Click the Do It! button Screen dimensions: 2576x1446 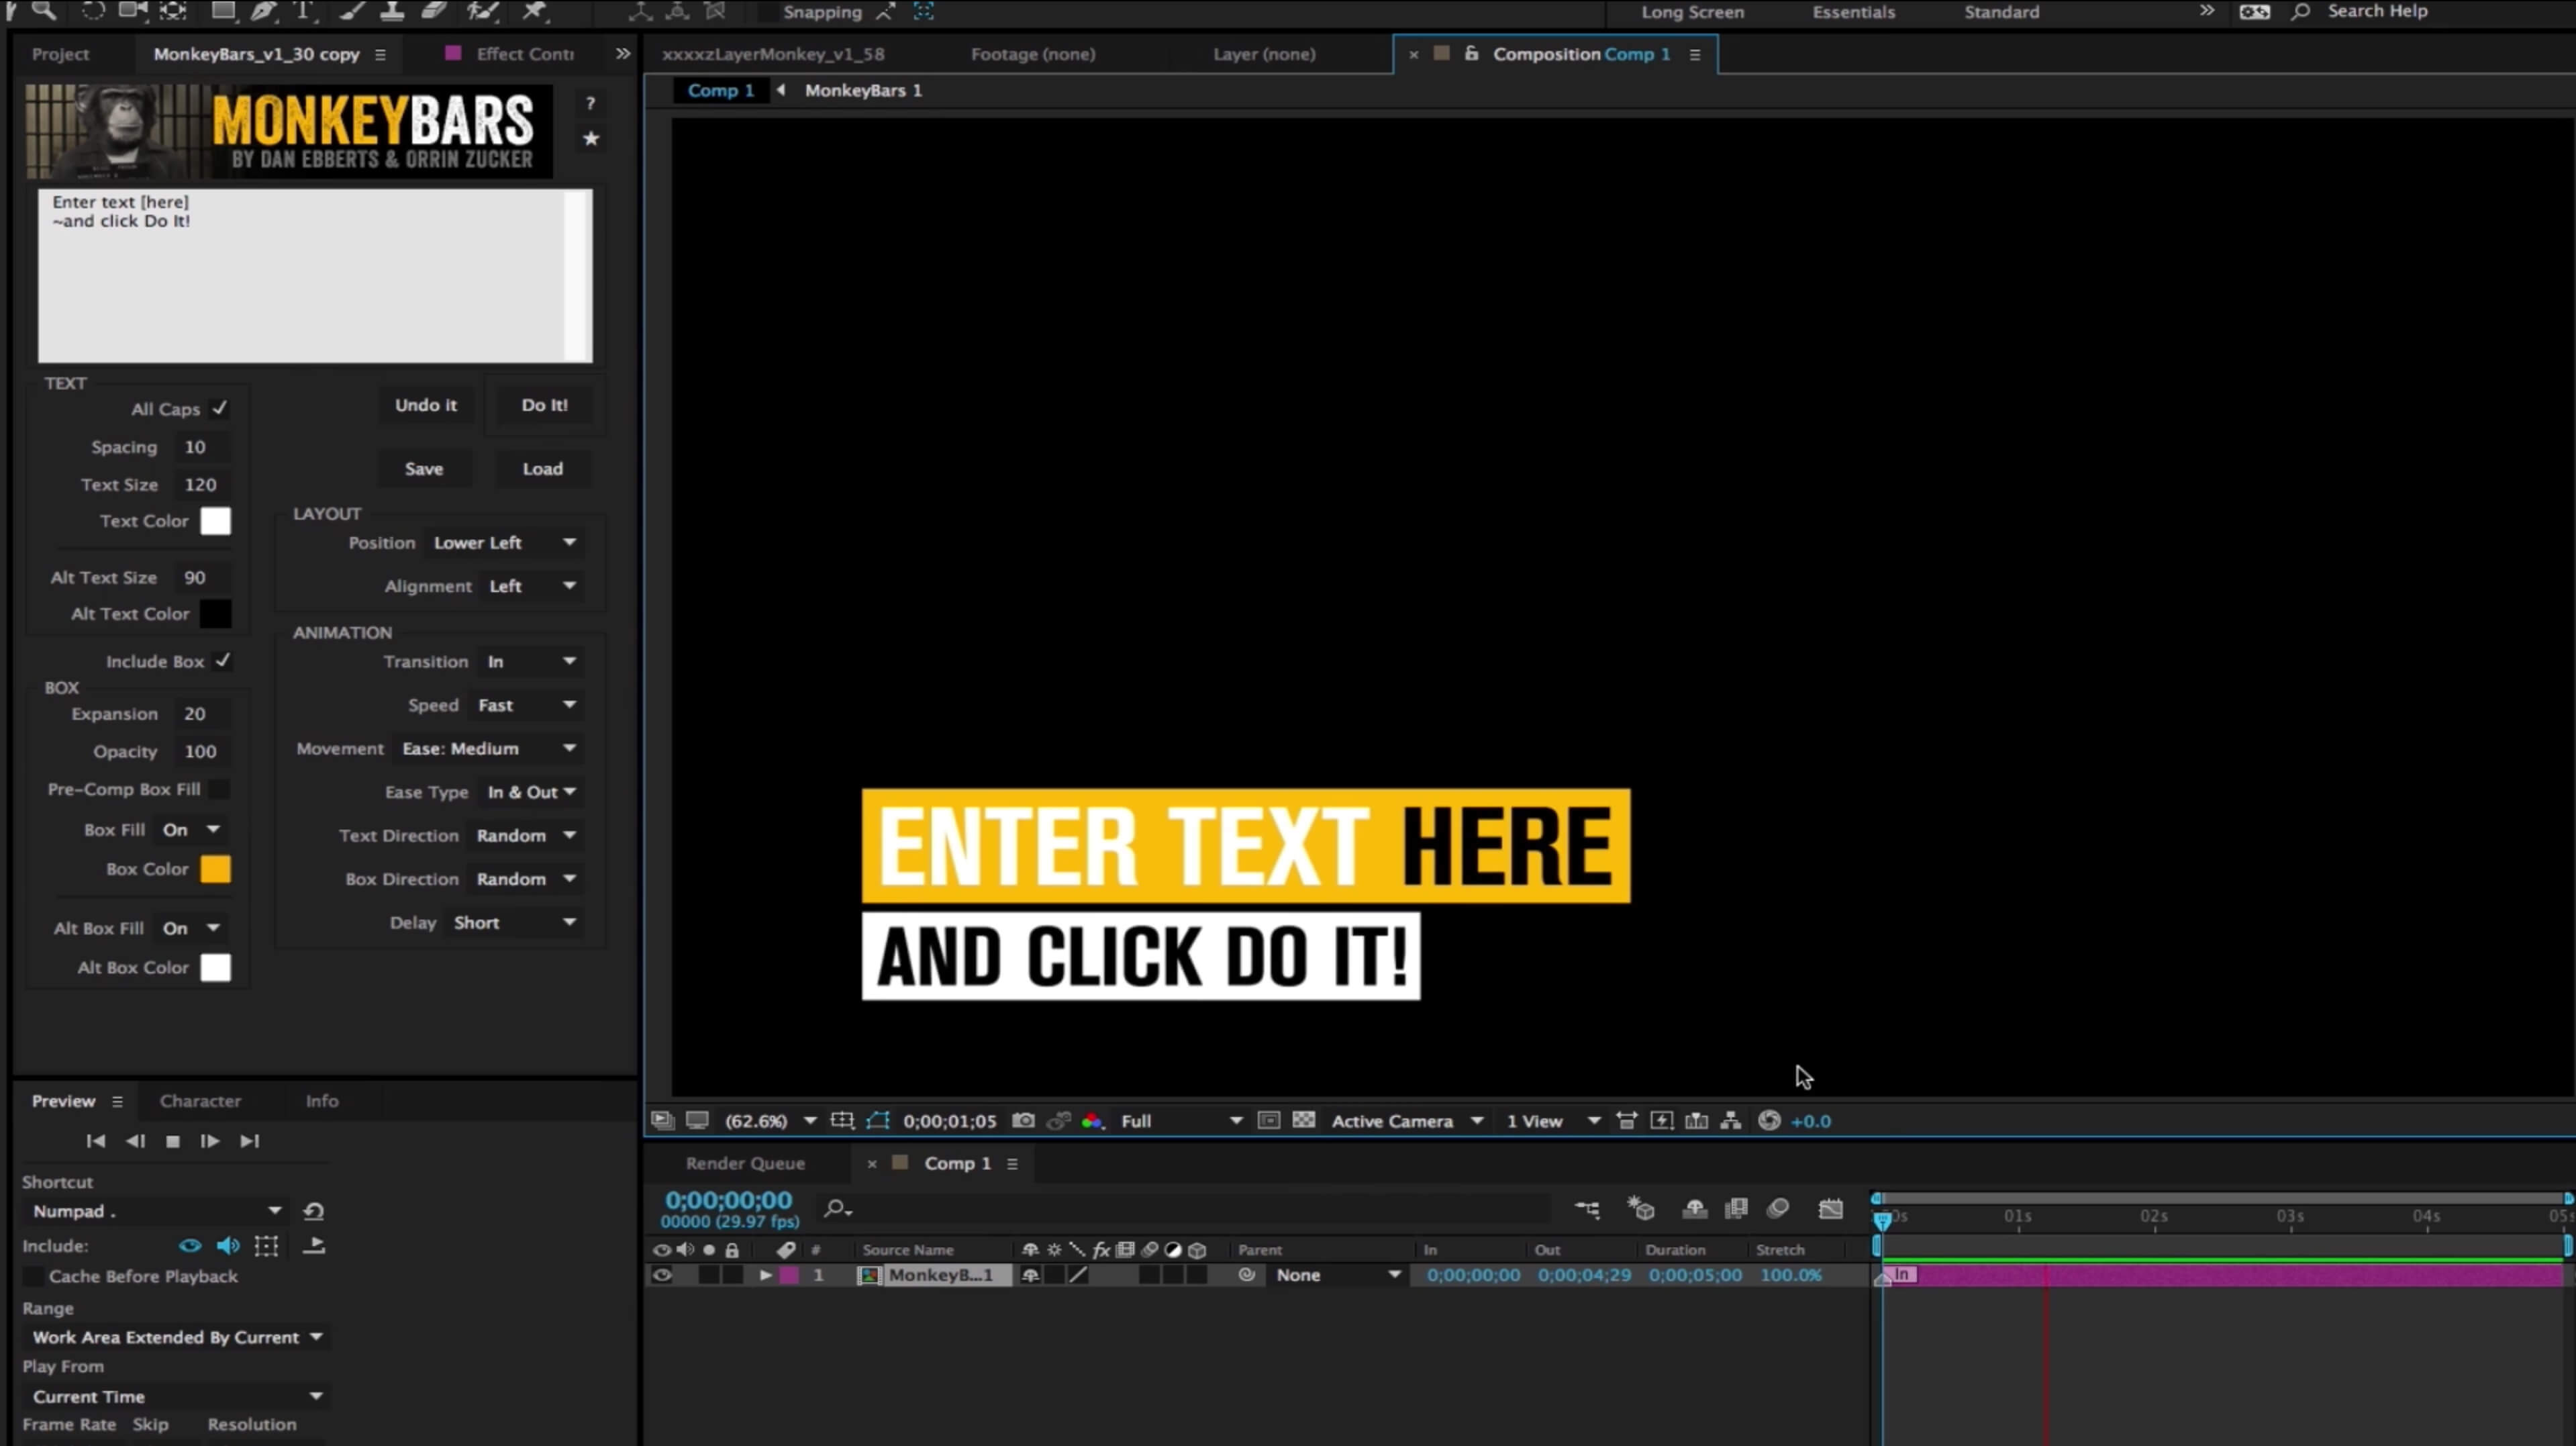[544, 405]
